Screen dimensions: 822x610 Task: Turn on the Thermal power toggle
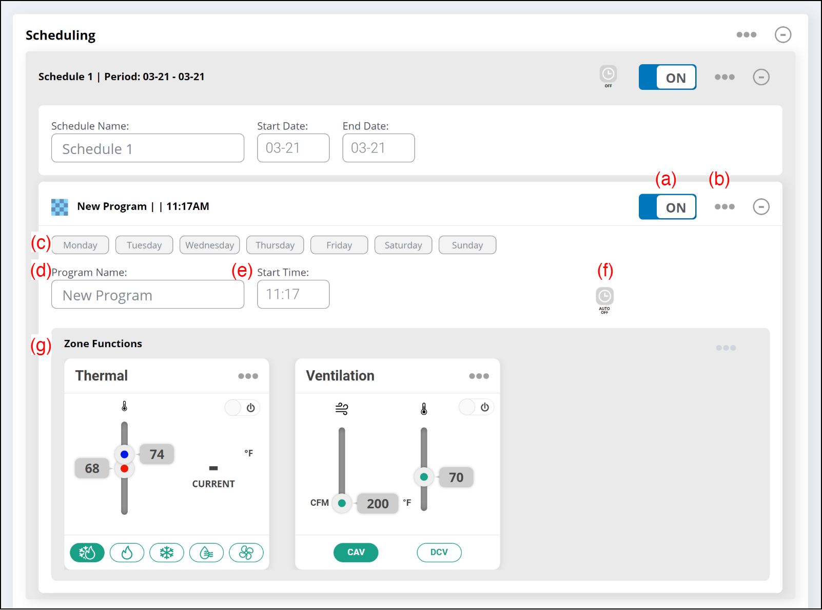click(242, 408)
